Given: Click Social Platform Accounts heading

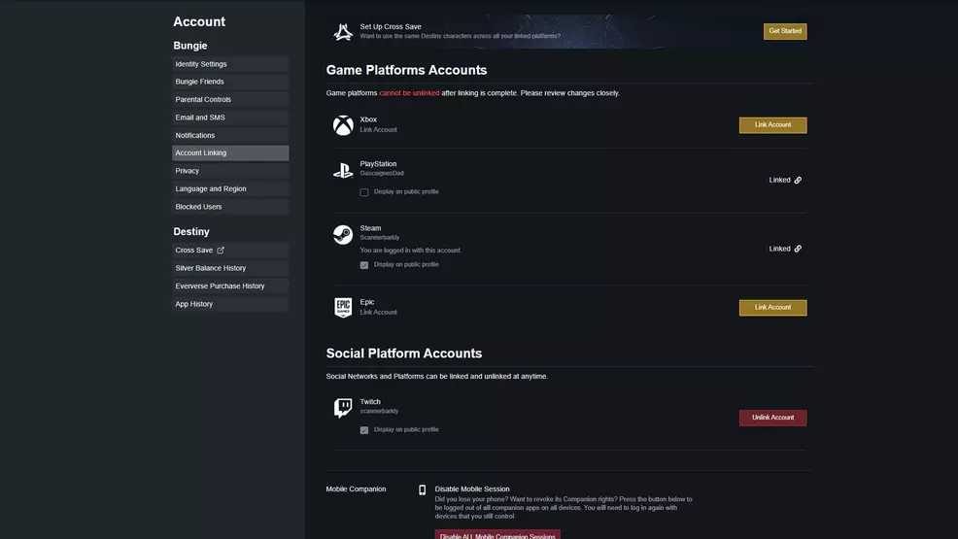Looking at the screenshot, I should tap(404, 354).
